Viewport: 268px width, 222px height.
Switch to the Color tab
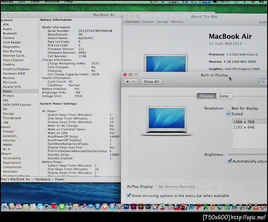pyautogui.click(x=224, y=96)
